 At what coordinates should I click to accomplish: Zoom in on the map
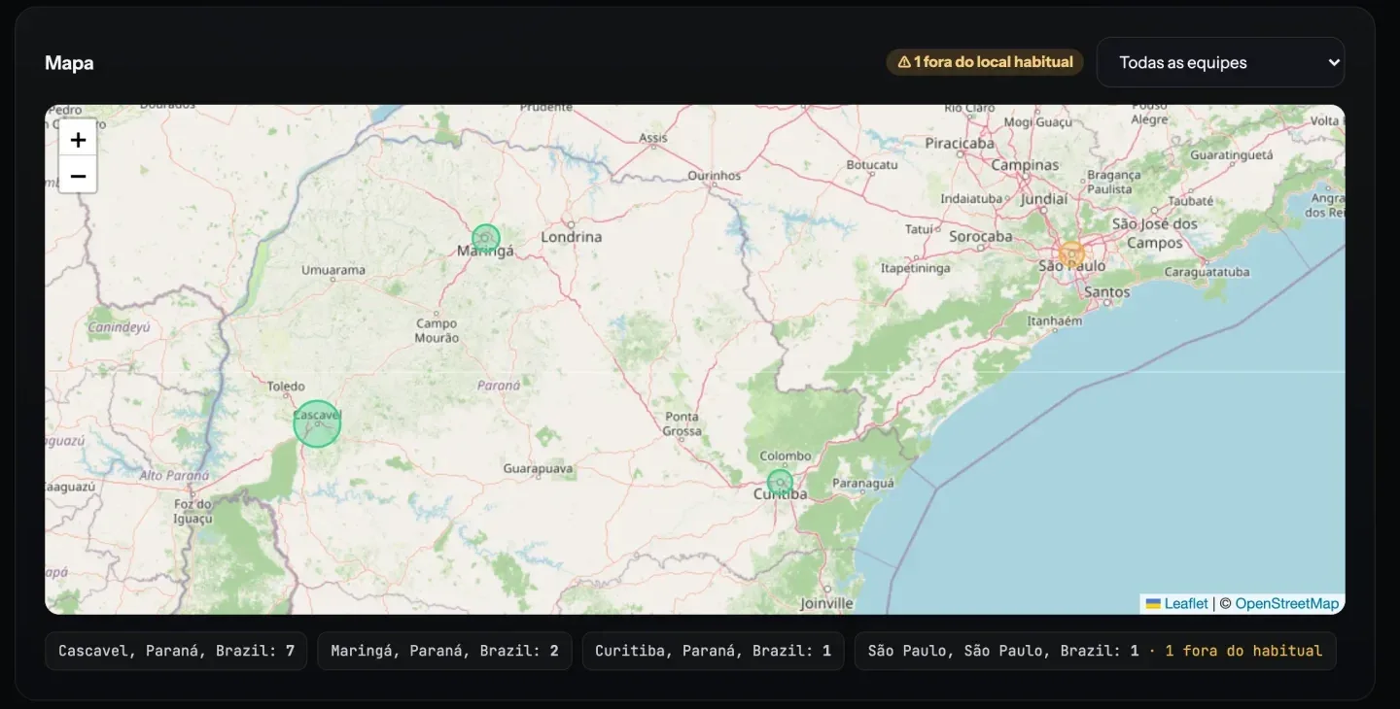[x=78, y=139]
